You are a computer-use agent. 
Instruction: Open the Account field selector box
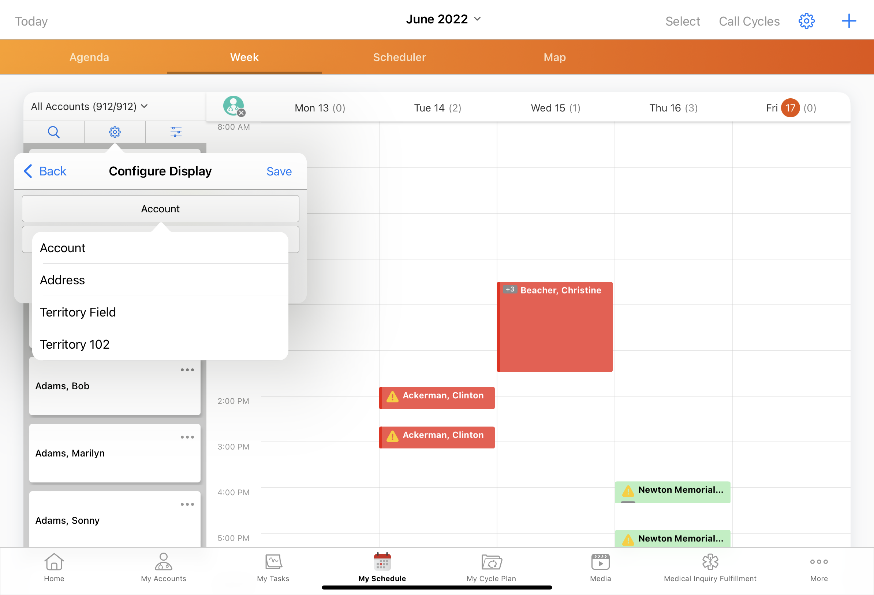161,209
